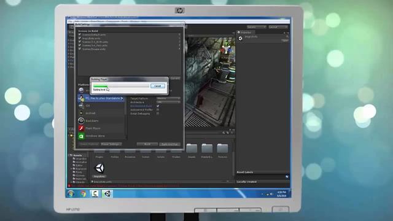Viewport: 393px width, 221px height.
Task: Toggle the Development Build checkbox
Action: tap(158, 106)
